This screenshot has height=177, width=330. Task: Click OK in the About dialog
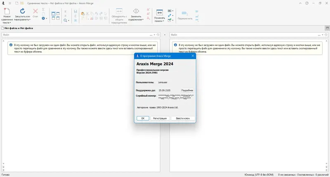point(143,119)
